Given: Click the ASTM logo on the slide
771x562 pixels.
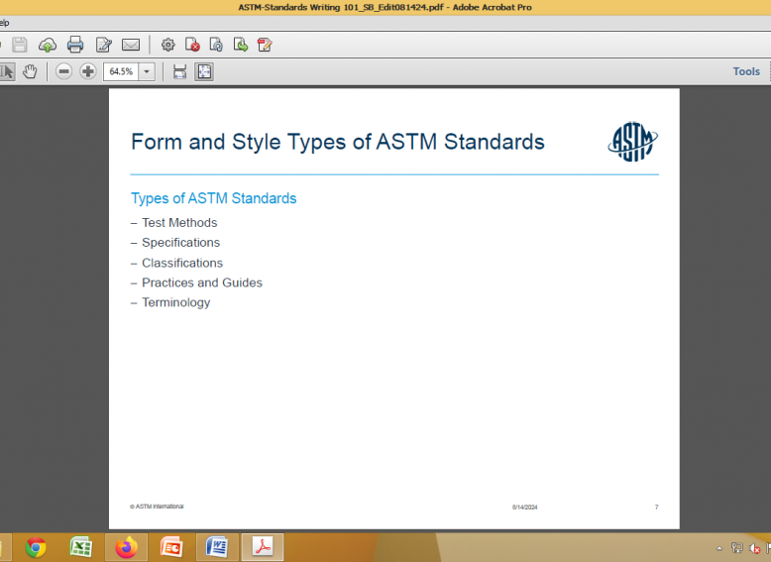Looking at the screenshot, I should (x=633, y=142).
